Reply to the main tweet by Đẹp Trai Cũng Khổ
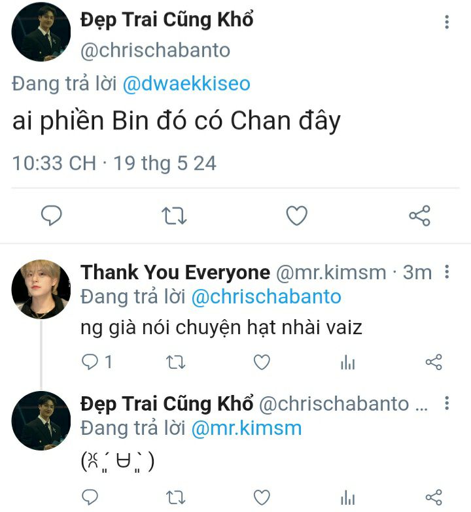Image resolution: width=471 pixels, height=512 pixels. point(51,216)
